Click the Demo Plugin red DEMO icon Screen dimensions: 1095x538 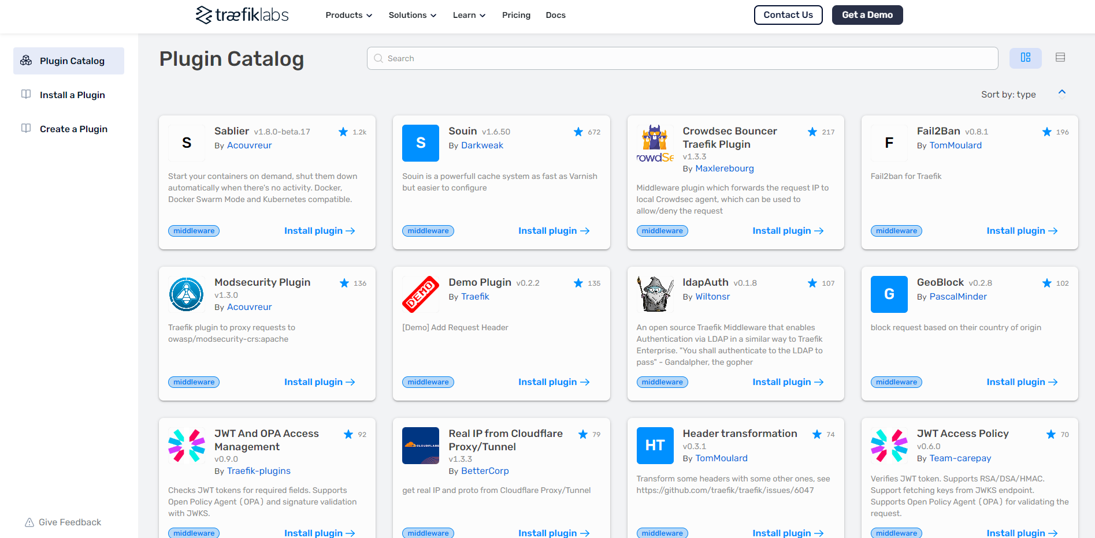click(x=421, y=294)
